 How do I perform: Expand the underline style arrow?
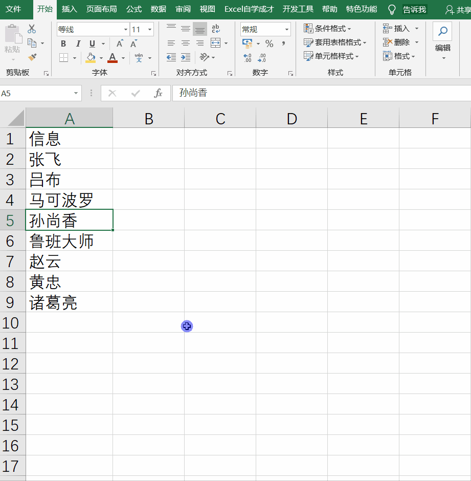[x=103, y=43]
